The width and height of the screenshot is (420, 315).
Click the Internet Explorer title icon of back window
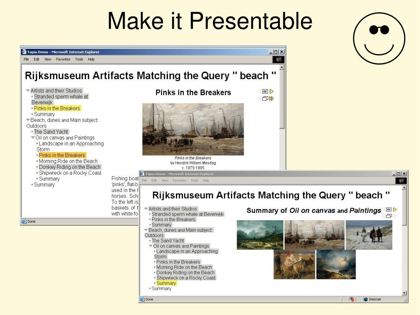(24, 52)
